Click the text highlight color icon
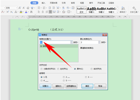Screen dimensions: 140x100 click(21, 12)
